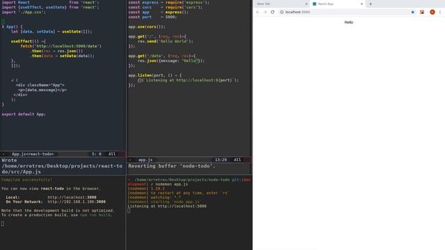This screenshot has width=445, height=250.
Task: Go back in the Chrome browser
Action: (257, 12)
